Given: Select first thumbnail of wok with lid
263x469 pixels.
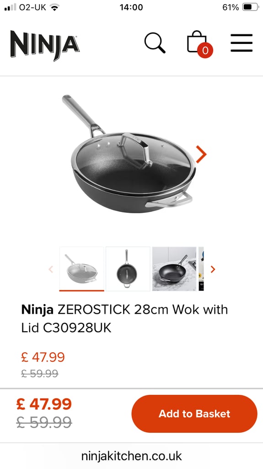Looking at the screenshot, I should click(81, 269).
